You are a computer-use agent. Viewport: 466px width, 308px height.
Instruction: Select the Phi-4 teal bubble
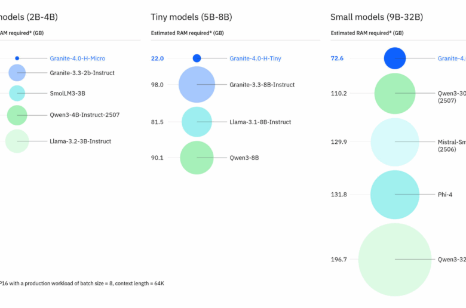point(395,194)
